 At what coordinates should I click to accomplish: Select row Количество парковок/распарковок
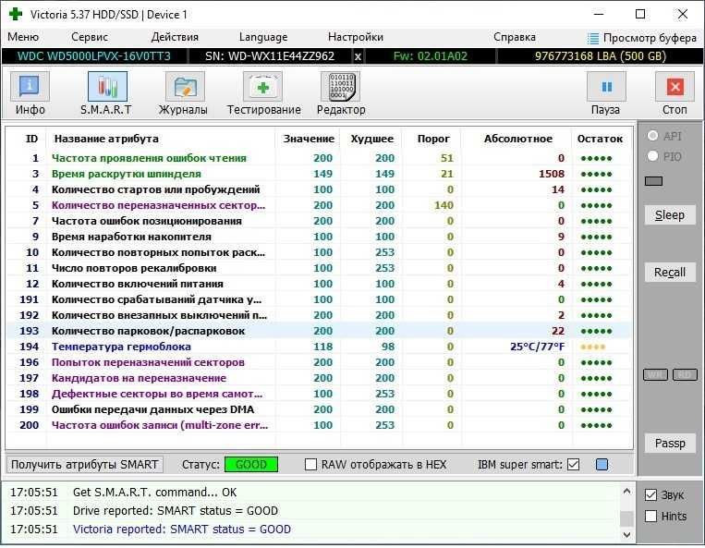tap(319, 332)
